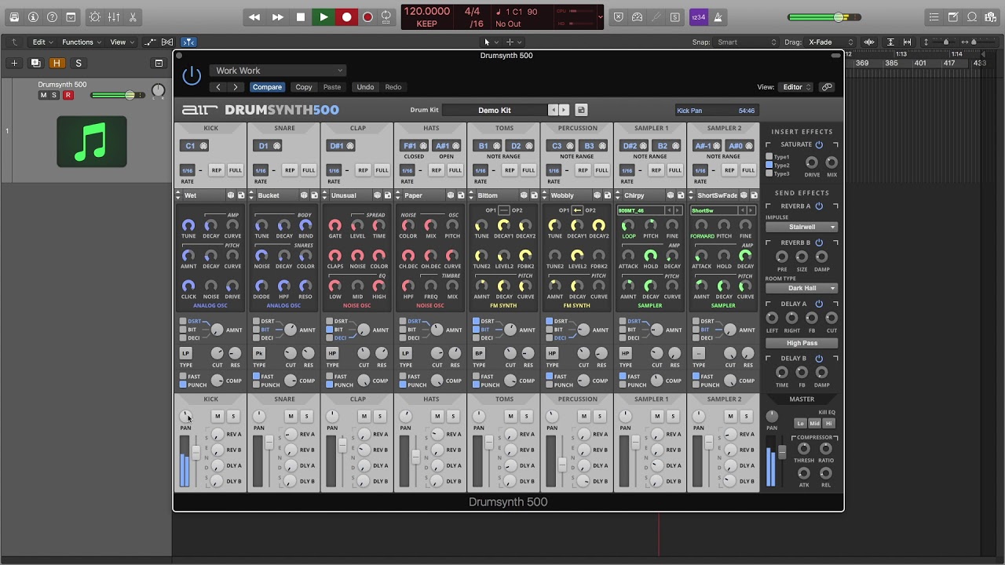Adjust the Drumsynth 500 track volume slider
Screen dimensions: 1005x565
coord(130,95)
